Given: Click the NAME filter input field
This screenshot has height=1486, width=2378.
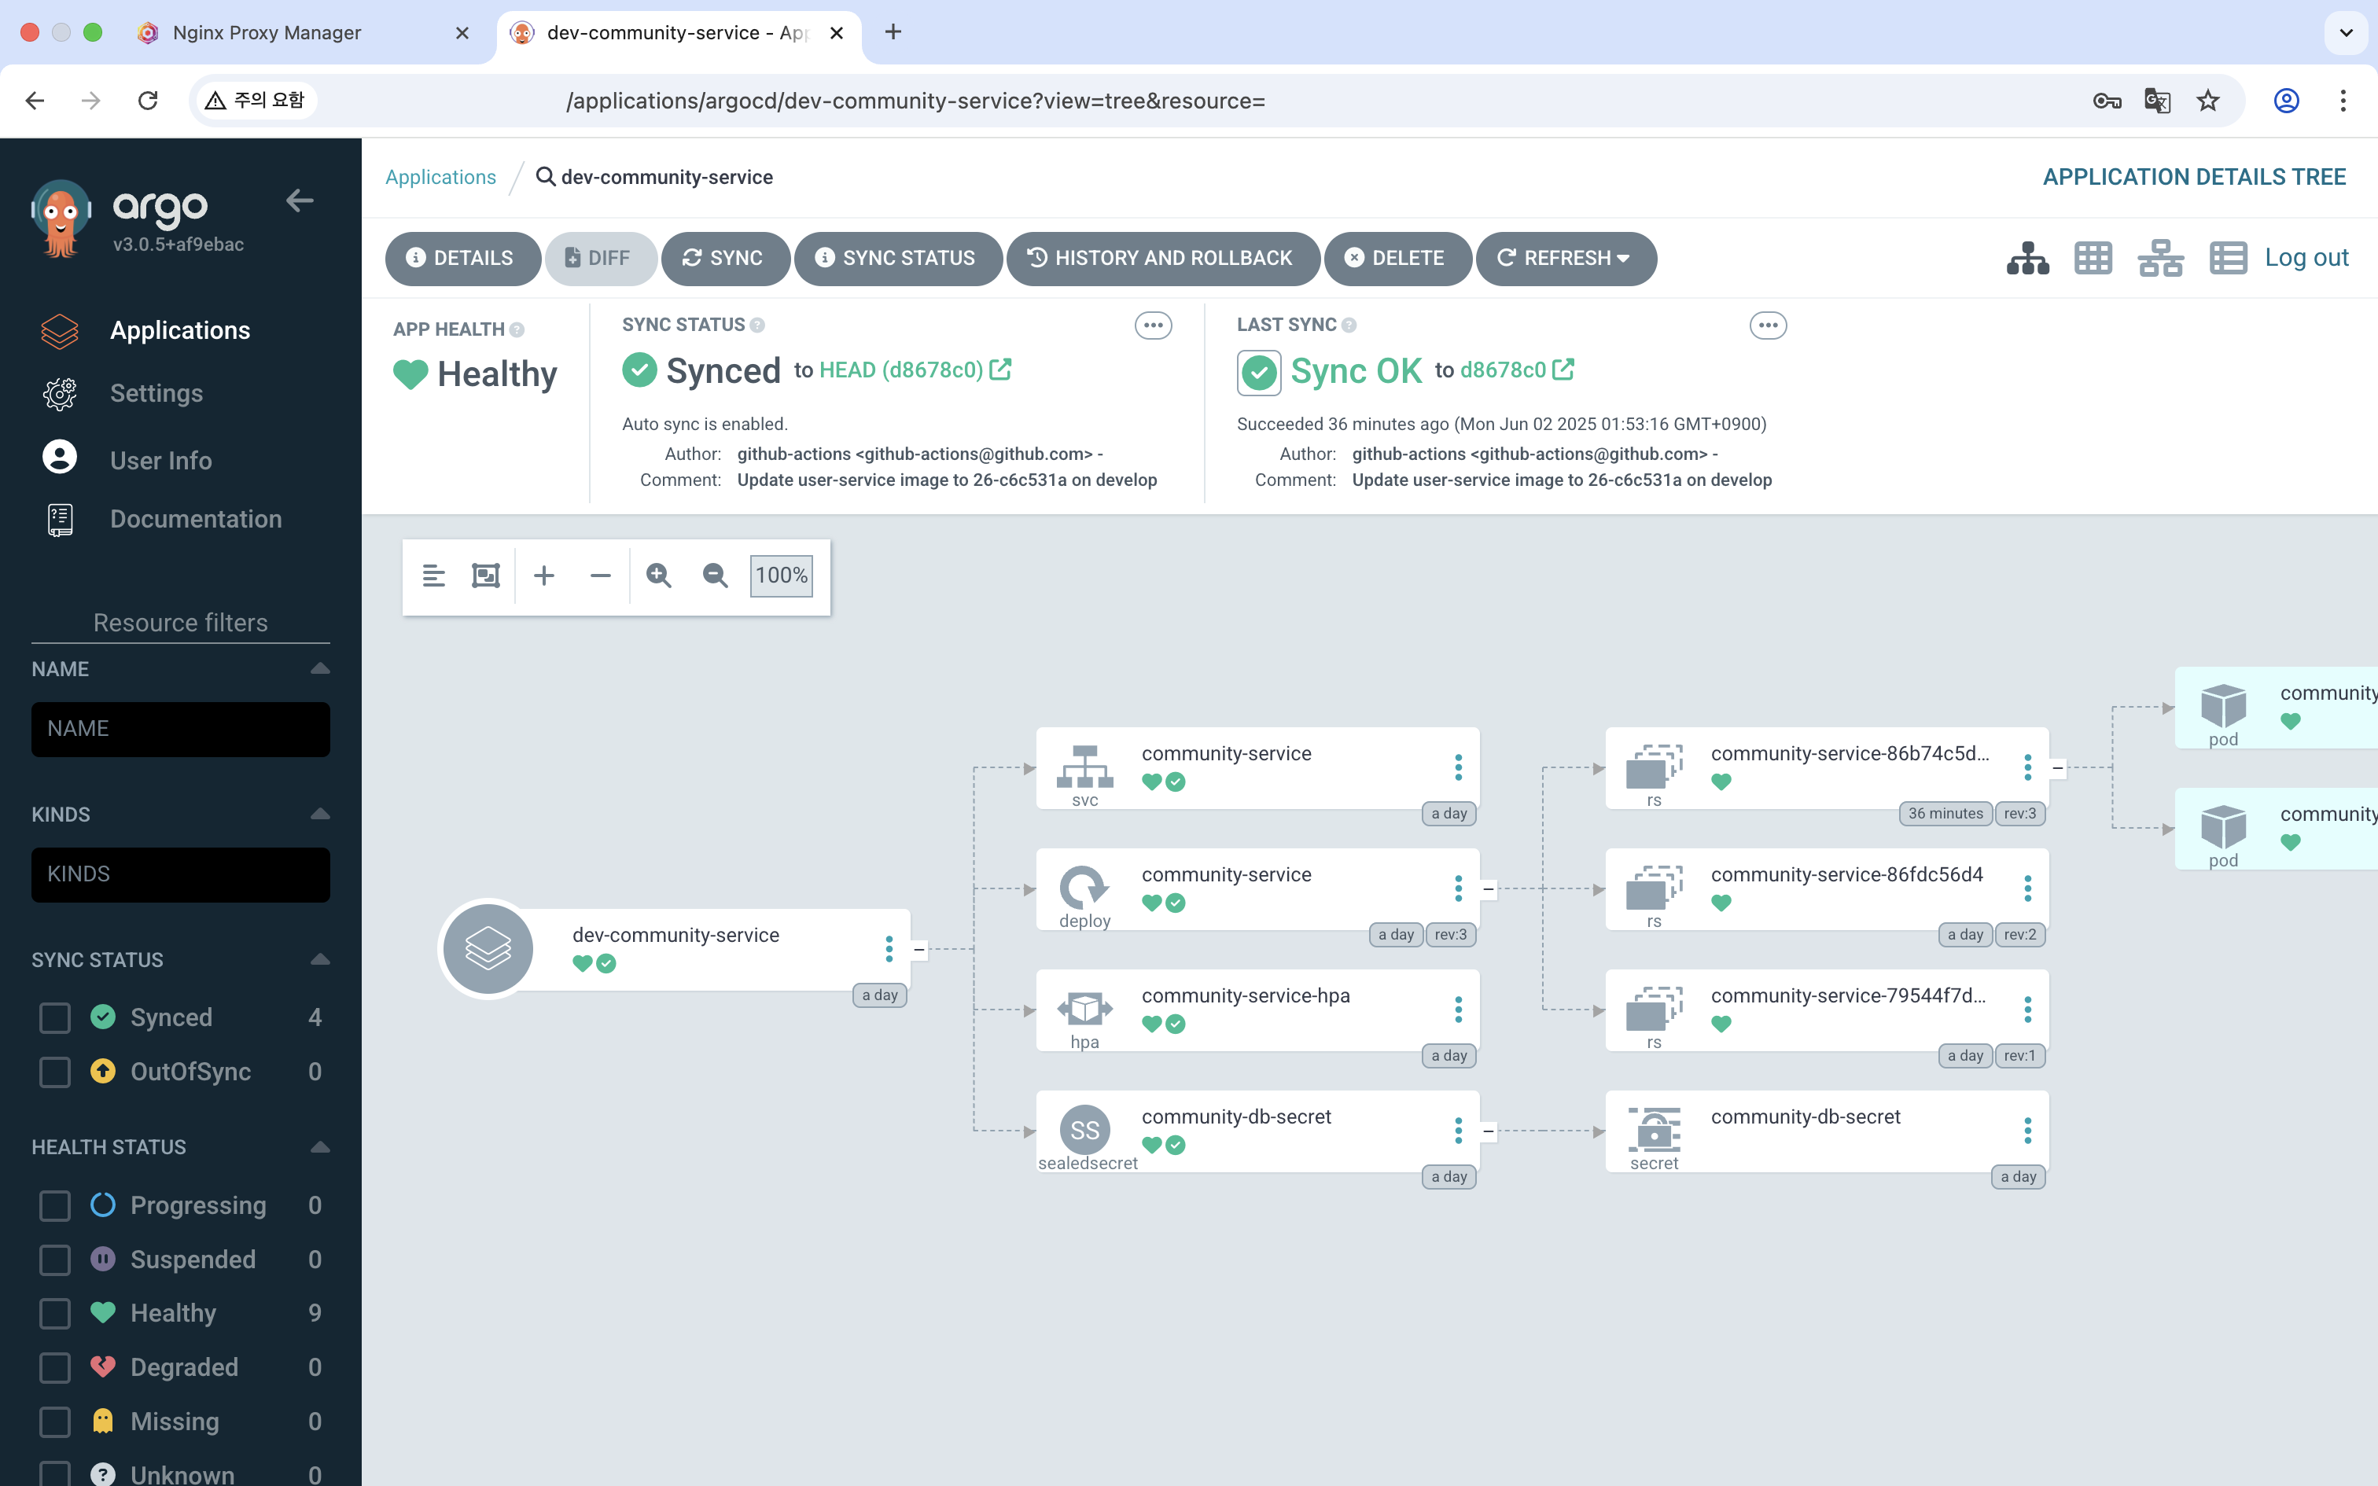Looking at the screenshot, I should click(181, 730).
